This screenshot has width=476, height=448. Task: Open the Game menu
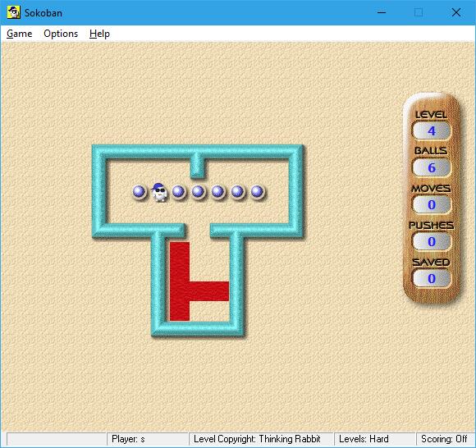[19, 34]
